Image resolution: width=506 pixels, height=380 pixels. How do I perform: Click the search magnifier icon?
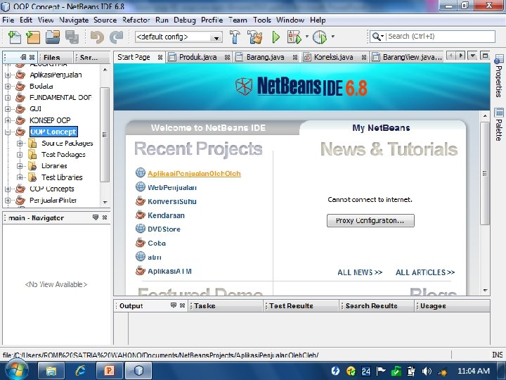tap(376, 37)
